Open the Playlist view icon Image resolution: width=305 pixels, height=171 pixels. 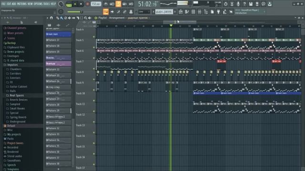point(181,12)
